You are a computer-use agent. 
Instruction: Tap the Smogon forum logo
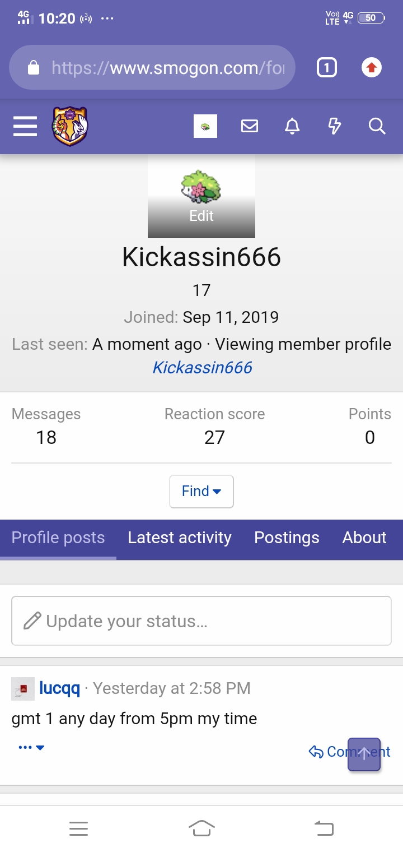[70, 127]
